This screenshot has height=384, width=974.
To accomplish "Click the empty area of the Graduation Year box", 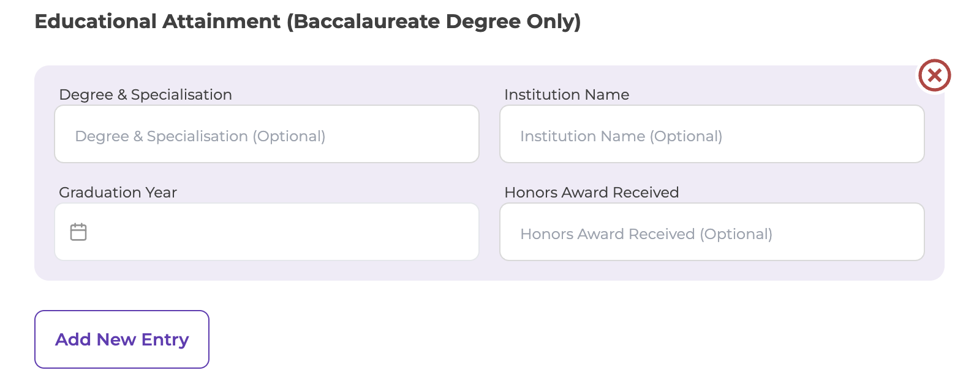I will click(282, 232).
